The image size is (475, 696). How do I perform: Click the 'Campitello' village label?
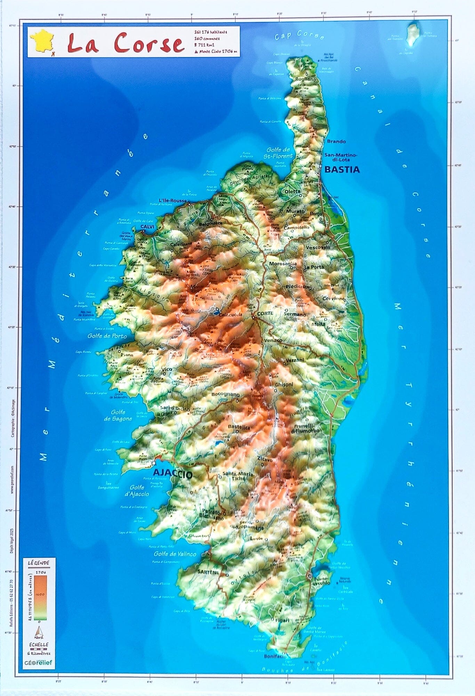[297, 228]
